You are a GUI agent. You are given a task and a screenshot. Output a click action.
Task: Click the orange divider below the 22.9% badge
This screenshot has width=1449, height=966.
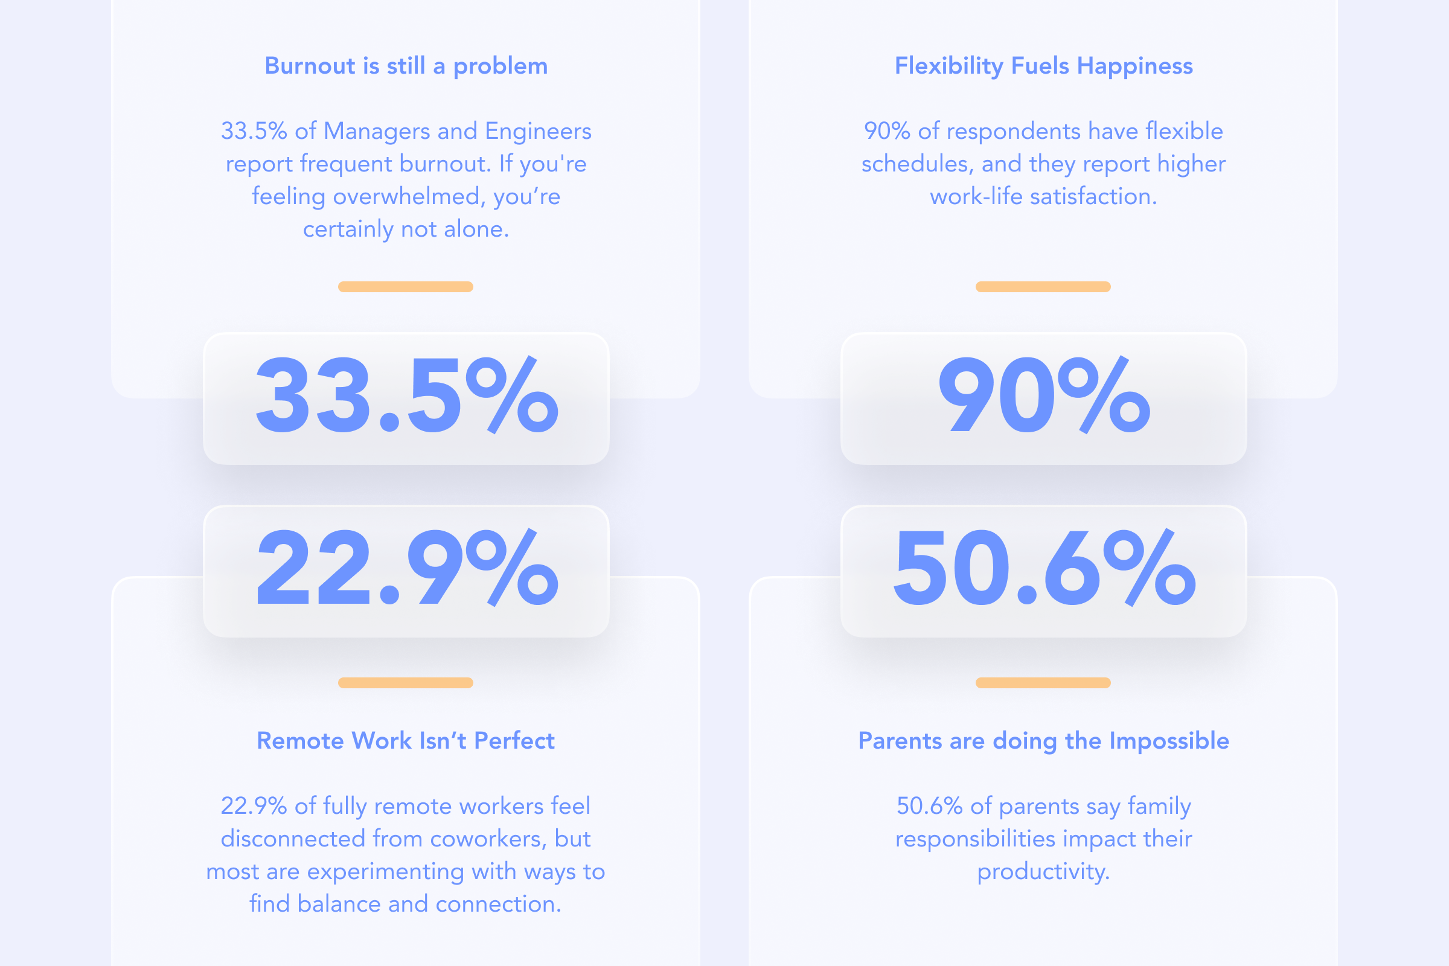click(x=405, y=683)
